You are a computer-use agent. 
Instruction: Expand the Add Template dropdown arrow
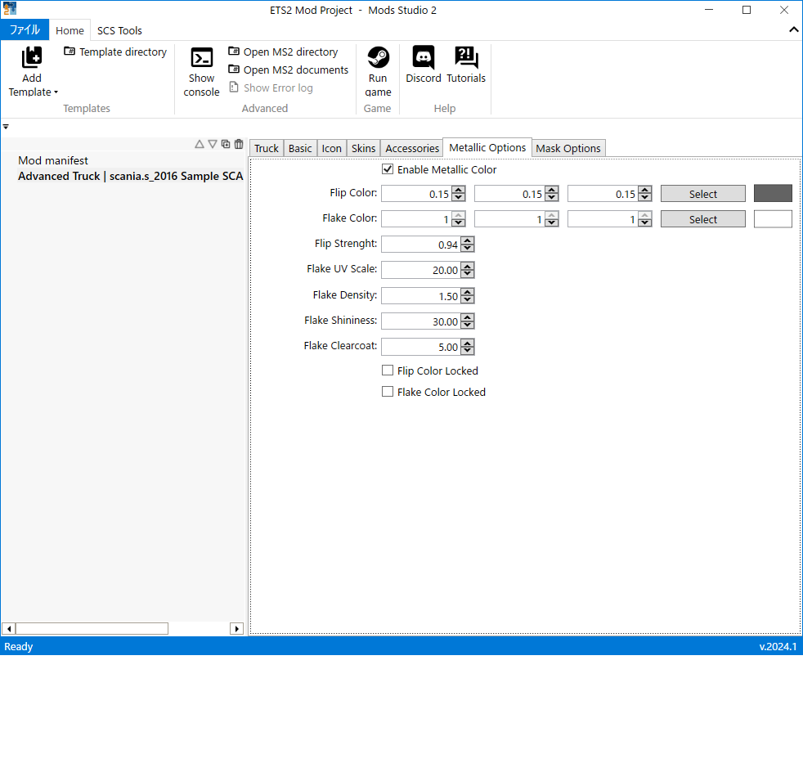56,92
